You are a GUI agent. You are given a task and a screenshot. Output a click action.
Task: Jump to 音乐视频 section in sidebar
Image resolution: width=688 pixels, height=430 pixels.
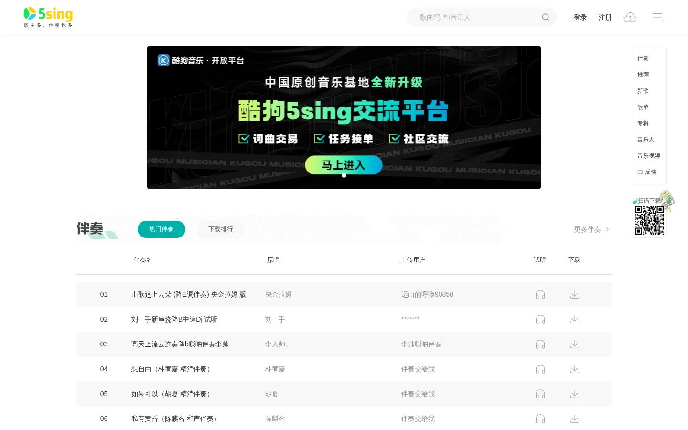(649, 156)
